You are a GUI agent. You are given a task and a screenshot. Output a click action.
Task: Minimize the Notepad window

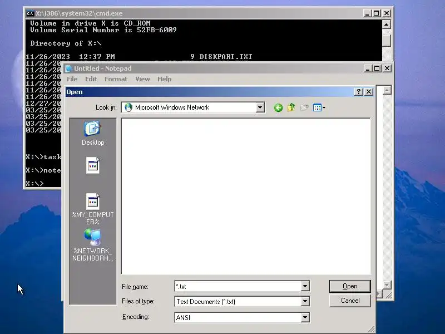click(x=368, y=68)
